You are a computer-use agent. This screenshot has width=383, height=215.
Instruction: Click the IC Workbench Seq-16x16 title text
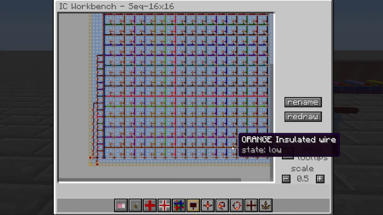coord(117,7)
